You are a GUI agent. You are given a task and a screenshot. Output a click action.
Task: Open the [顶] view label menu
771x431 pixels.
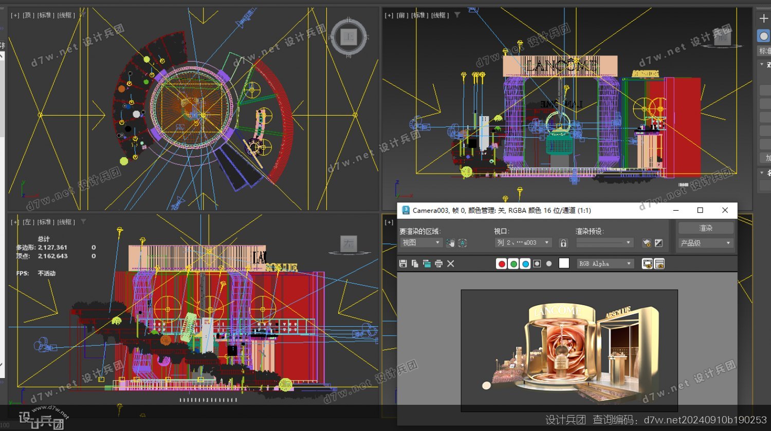coord(28,15)
